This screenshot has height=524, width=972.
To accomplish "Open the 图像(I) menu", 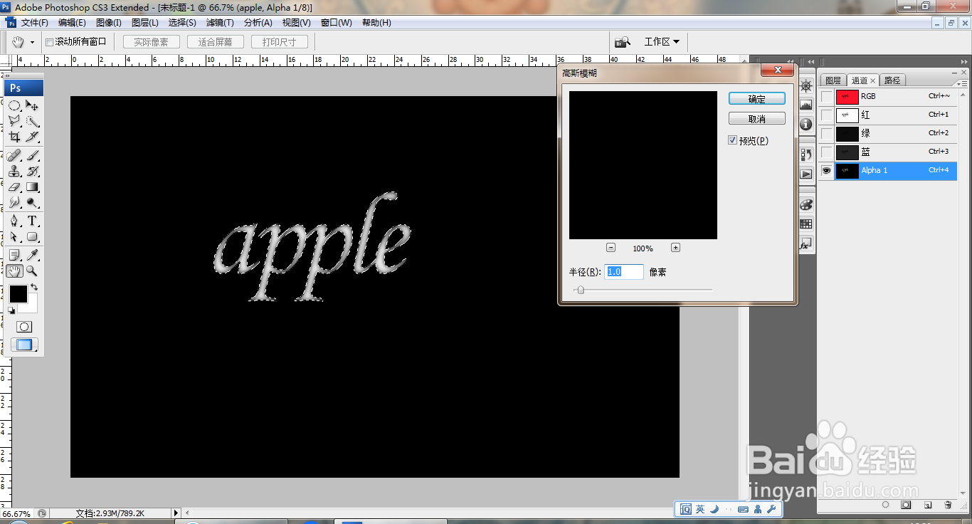I will point(108,23).
